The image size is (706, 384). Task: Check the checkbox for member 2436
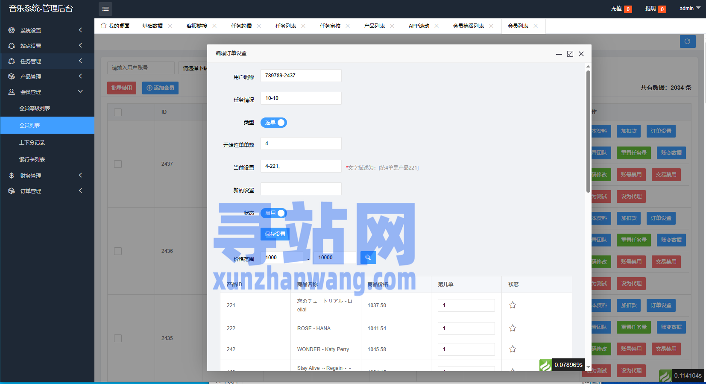[x=118, y=251]
